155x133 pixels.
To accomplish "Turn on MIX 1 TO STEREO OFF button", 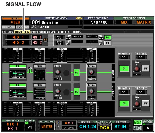I will pyautogui.click(x=146, y=68).
